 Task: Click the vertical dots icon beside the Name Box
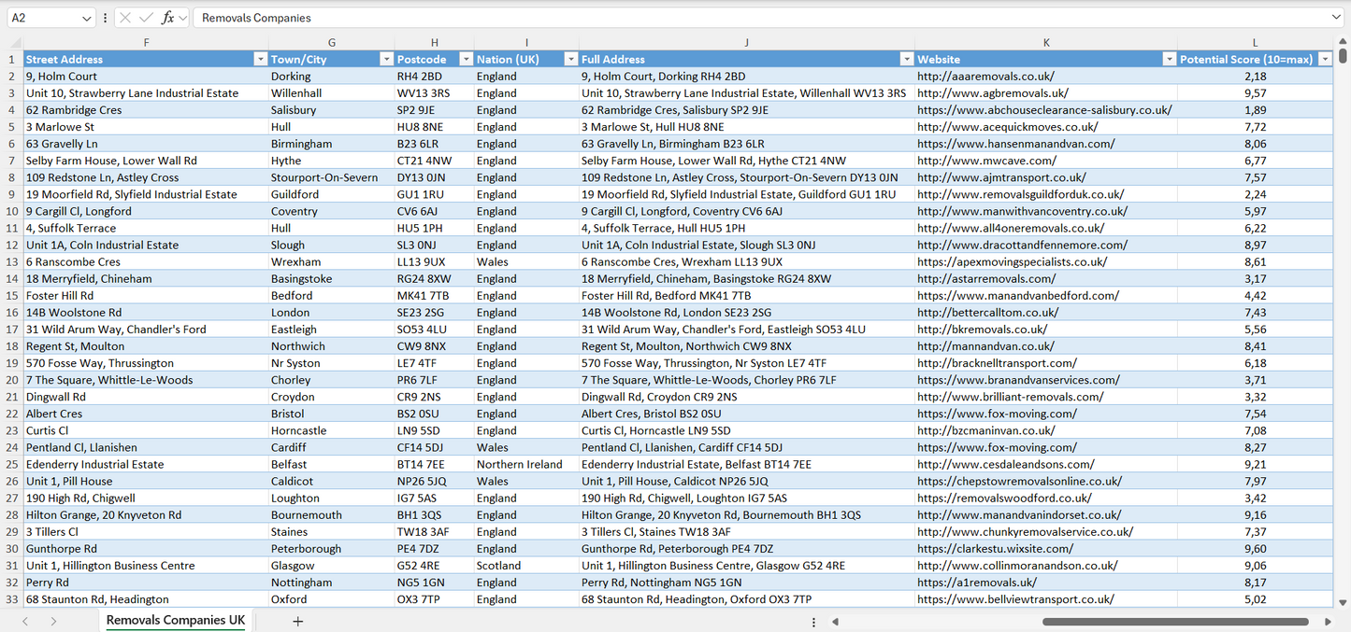105,17
